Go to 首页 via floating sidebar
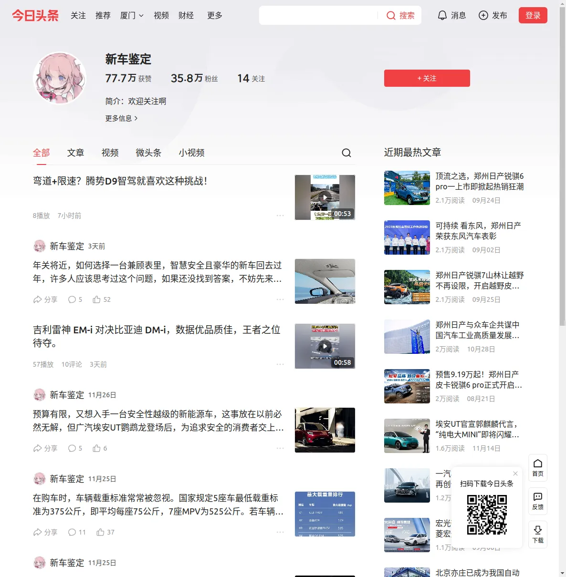The height and width of the screenshot is (577, 566). 538,468
